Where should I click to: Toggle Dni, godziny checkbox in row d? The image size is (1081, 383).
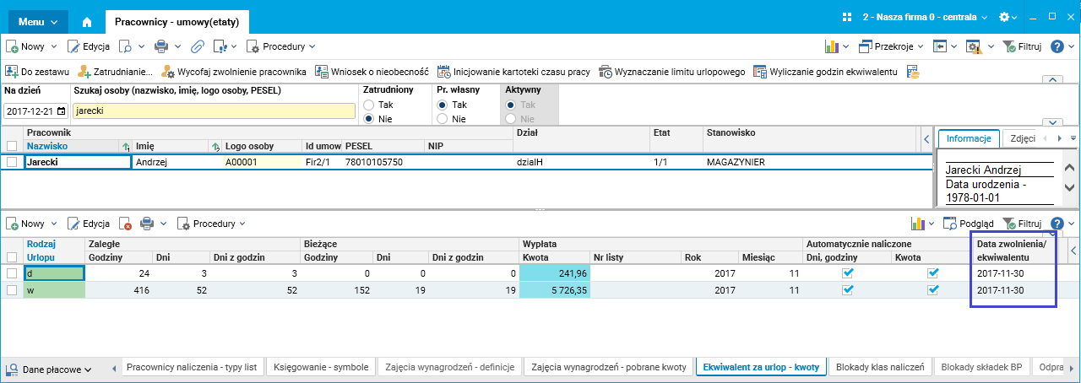click(849, 273)
